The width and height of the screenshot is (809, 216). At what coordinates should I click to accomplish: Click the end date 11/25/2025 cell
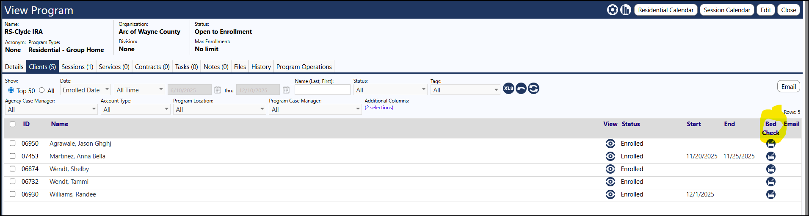coord(739,156)
